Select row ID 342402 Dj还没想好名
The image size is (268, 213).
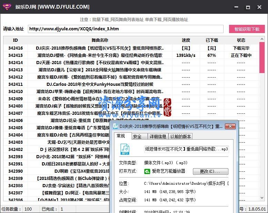click(x=56, y=149)
